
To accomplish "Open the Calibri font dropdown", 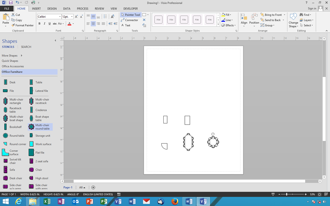I will (x=60, y=16).
